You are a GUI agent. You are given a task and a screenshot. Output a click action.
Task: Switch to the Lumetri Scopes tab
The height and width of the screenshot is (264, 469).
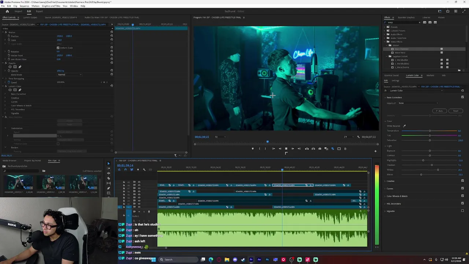point(30,17)
